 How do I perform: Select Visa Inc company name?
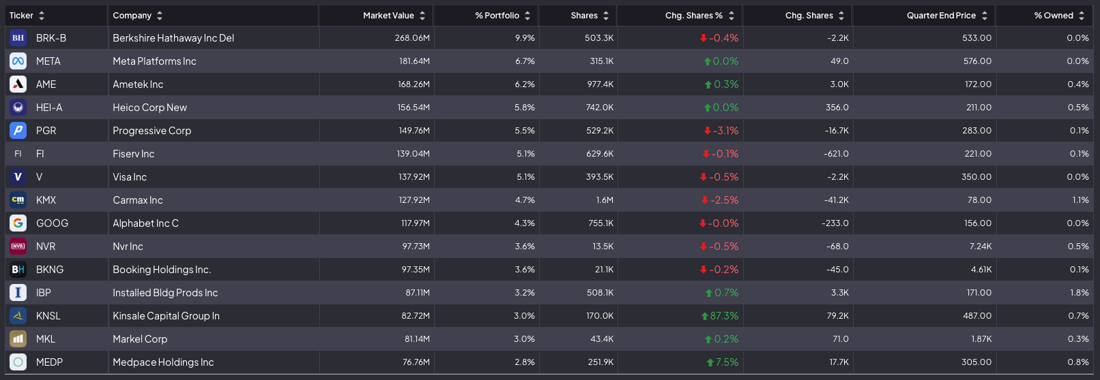click(x=130, y=177)
